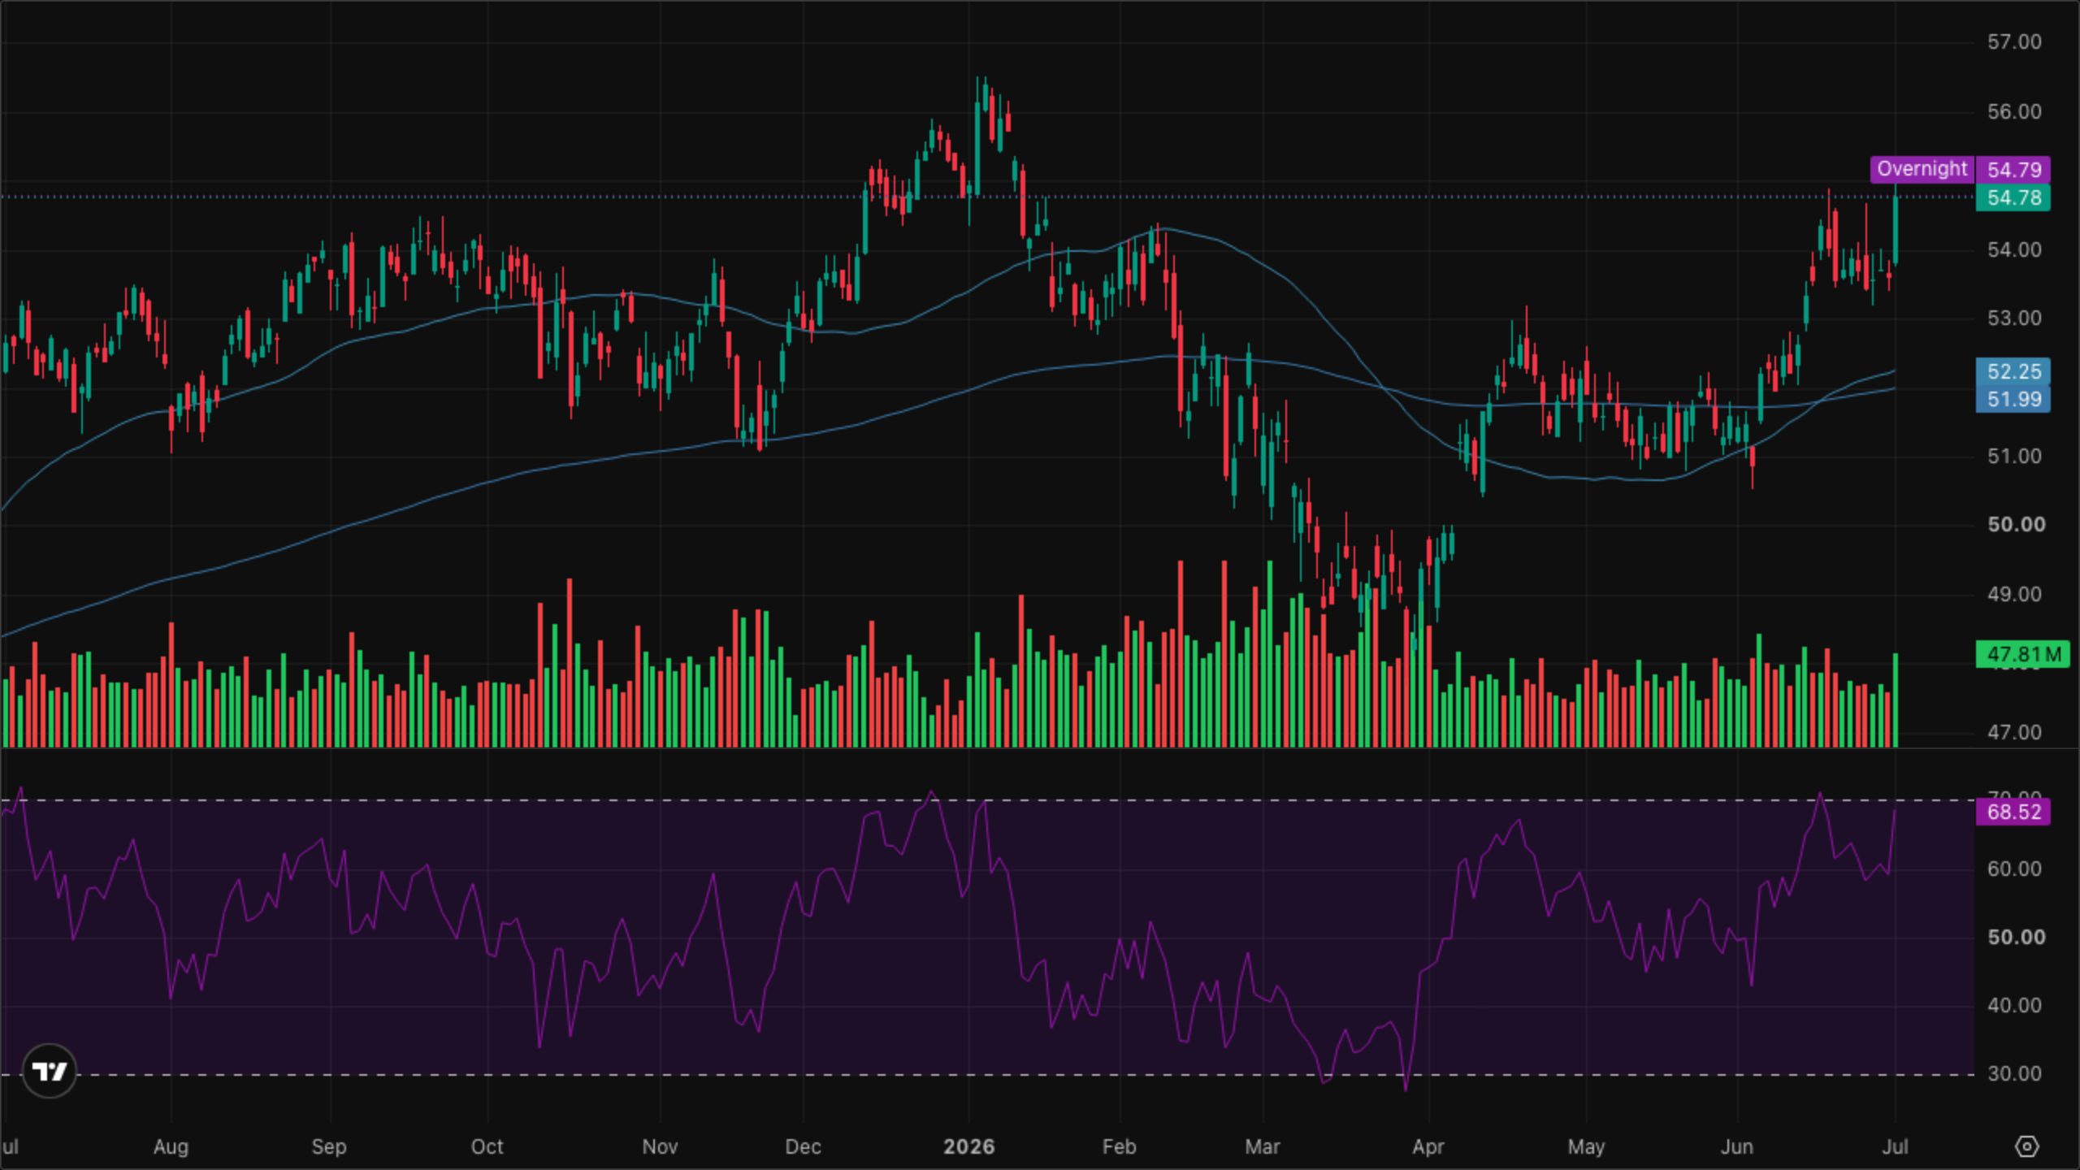
Task: Select the Overnight price label
Action: coord(1922,169)
